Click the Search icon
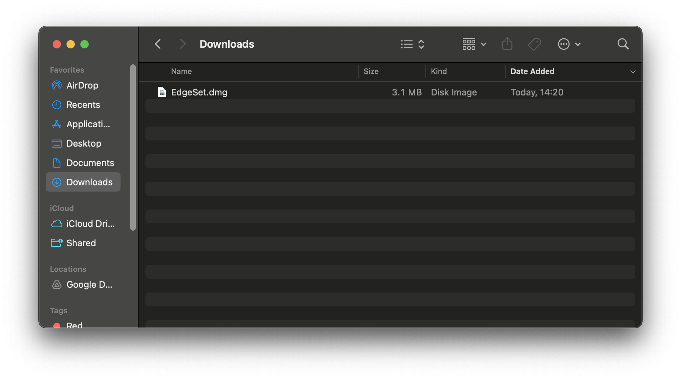681x379 pixels. click(624, 44)
